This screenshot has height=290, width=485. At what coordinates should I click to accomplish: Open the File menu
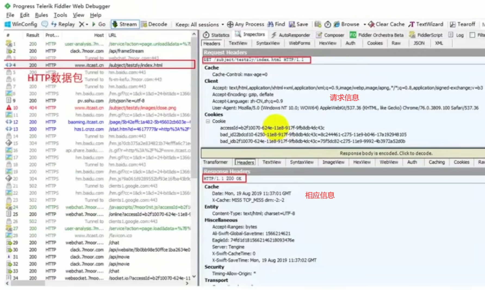pyautogui.click(x=10, y=15)
